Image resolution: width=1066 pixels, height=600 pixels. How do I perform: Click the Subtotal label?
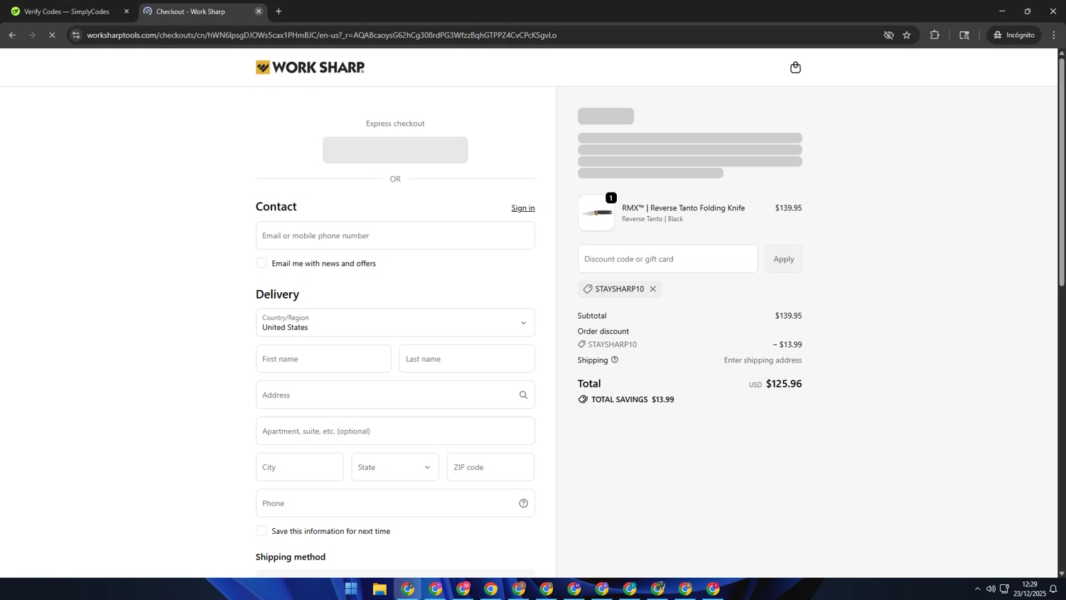592,316
